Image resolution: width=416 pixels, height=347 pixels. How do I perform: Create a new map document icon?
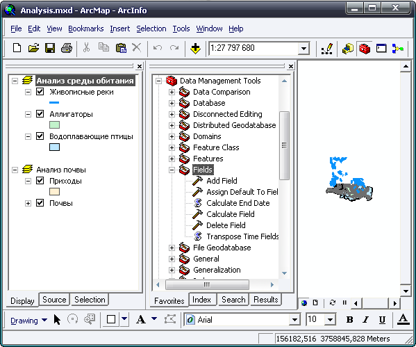click(x=17, y=48)
